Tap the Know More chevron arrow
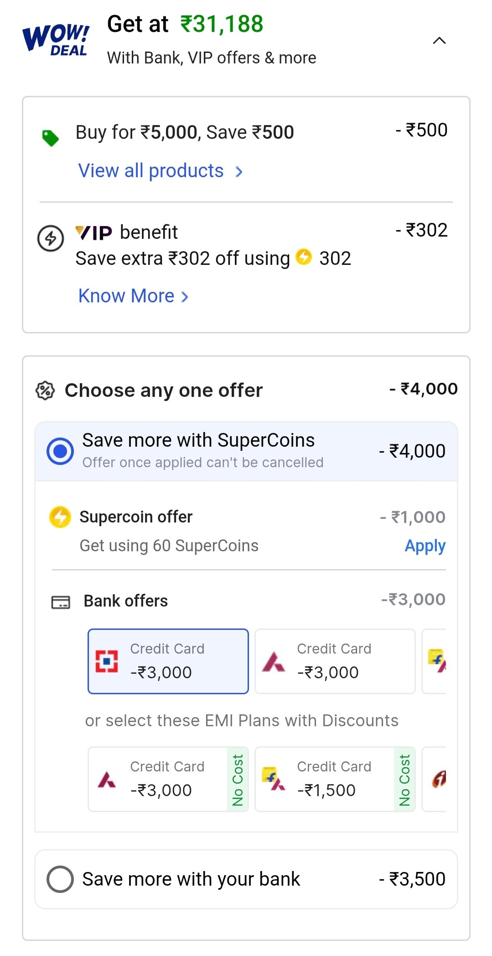Screen dimensions: 492x956 tap(185, 297)
